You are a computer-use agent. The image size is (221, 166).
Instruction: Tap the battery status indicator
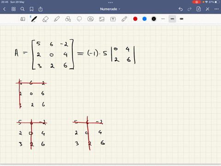217,2
